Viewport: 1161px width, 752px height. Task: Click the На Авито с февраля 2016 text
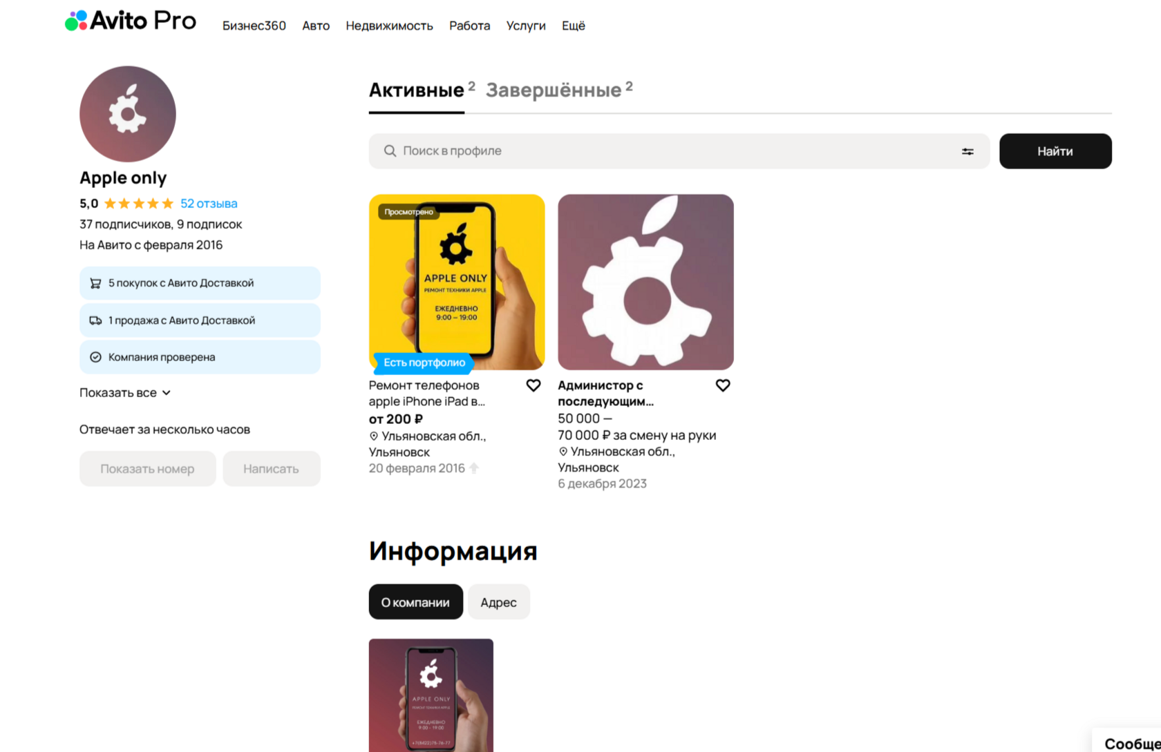[151, 245]
